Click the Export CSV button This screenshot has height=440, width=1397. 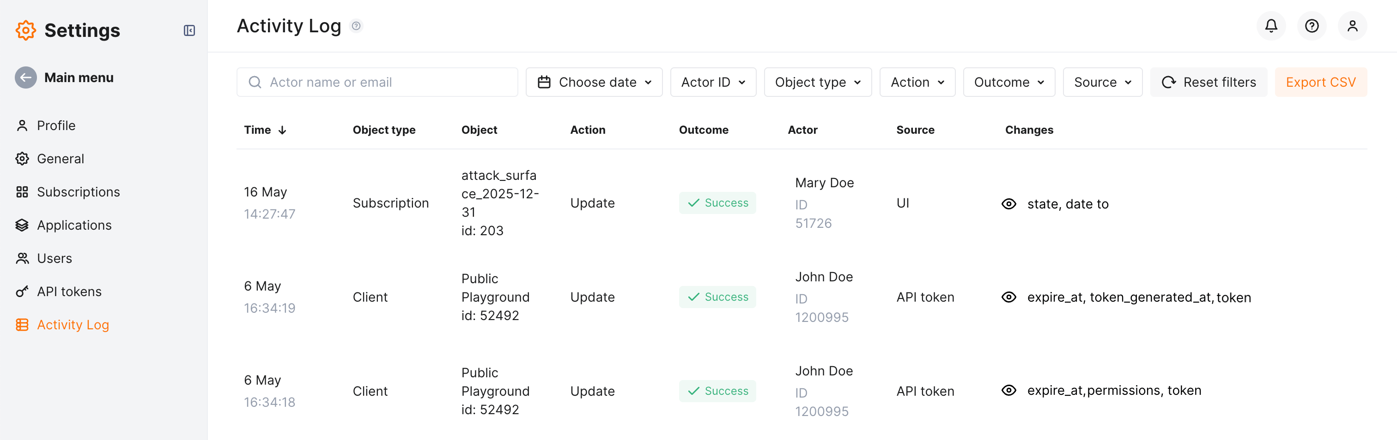[1320, 82]
